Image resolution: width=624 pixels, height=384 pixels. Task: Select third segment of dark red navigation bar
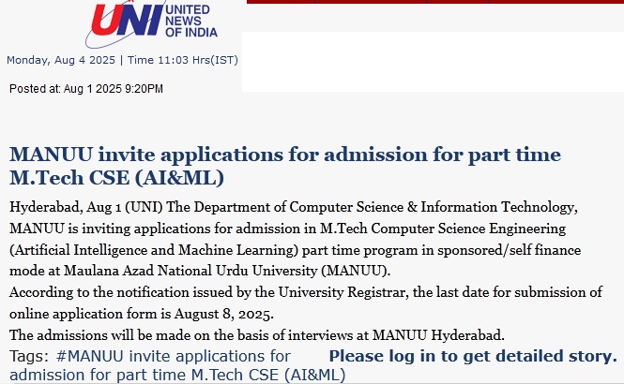(458, 2)
